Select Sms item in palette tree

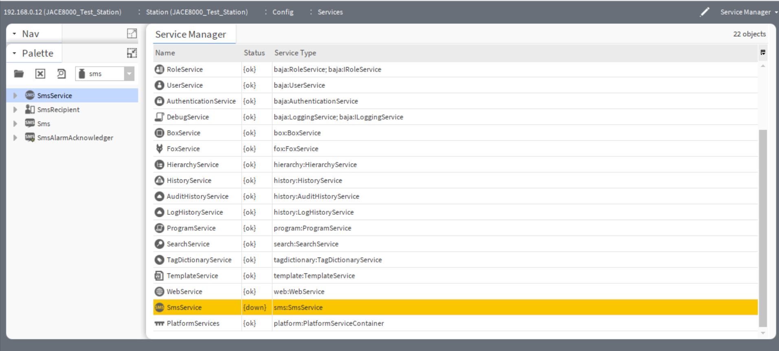point(44,124)
